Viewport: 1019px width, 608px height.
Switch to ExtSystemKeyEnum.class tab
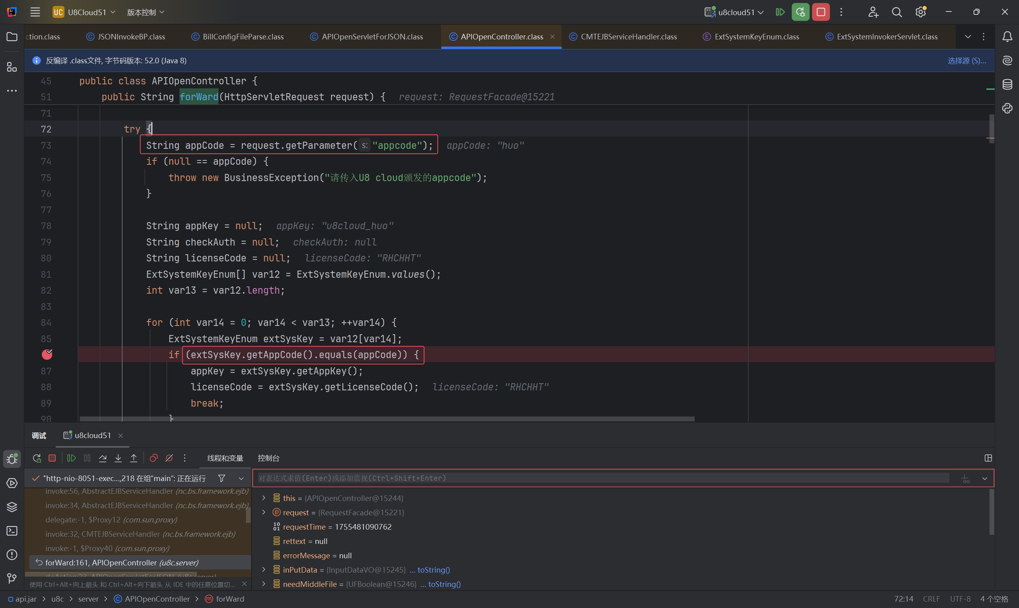coord(751,37)
